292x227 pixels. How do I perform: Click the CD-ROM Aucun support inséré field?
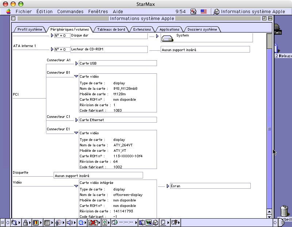(205, 50)
